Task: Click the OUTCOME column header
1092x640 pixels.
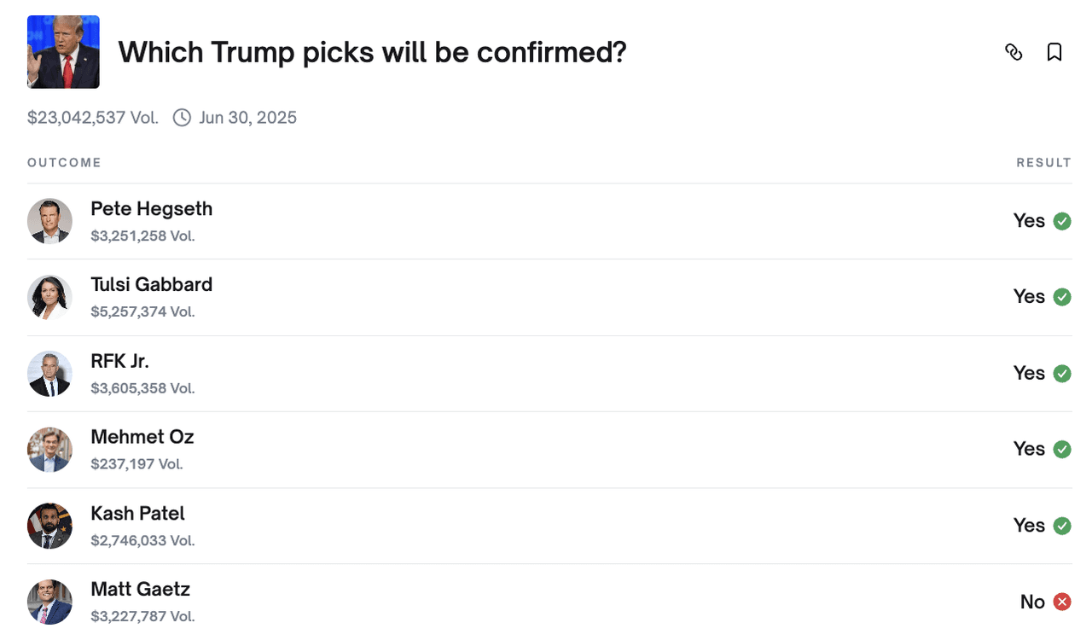Action: pyautogui.click(x=64, y=163)
